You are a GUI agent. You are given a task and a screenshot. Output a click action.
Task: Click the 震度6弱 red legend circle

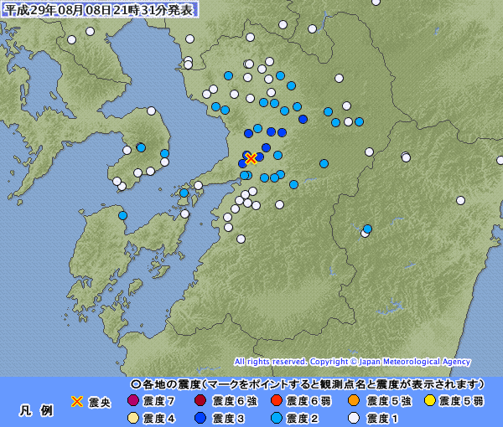tap(277, 400)
